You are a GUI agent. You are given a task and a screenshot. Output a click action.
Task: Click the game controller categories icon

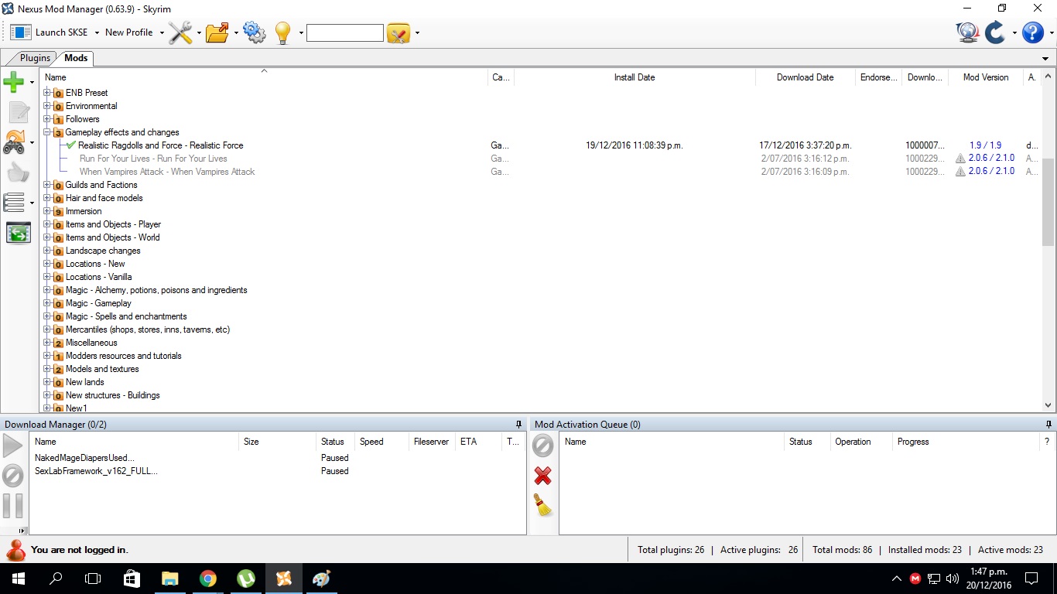tap(14, 142)
